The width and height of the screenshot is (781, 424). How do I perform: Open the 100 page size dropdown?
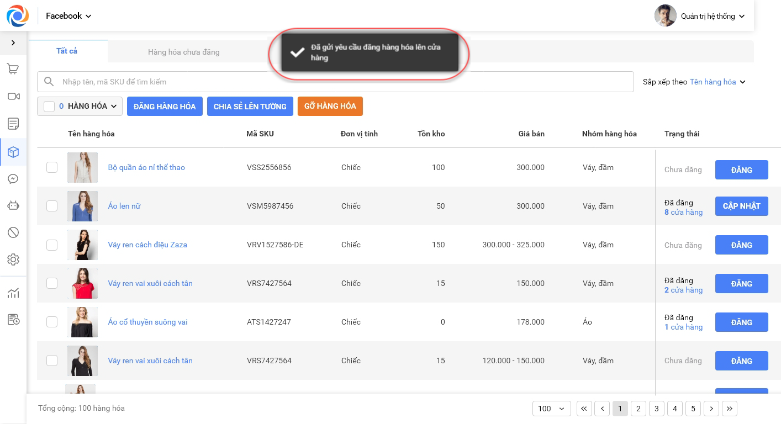(x=551, y=409)
